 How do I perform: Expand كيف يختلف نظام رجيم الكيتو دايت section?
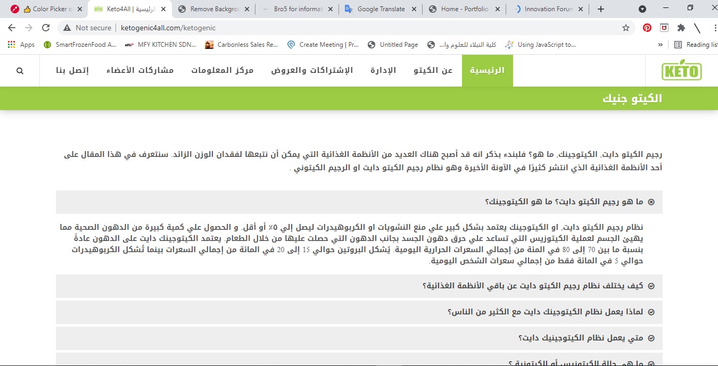[x=359, y=286]
